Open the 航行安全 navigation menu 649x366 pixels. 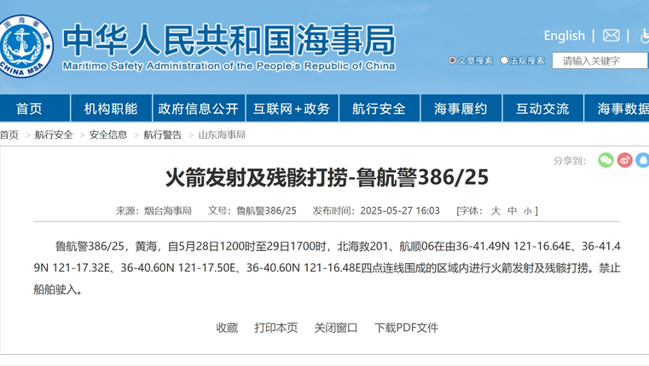point(379,108)
